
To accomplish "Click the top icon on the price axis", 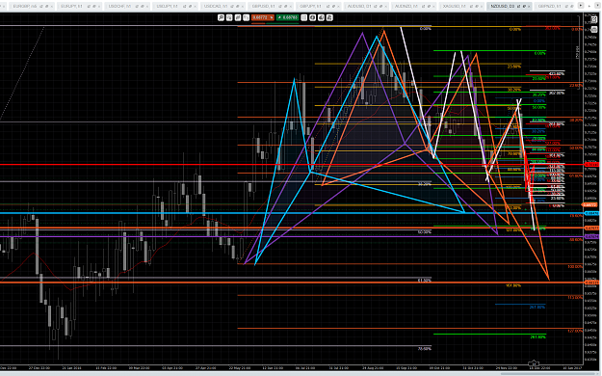I will coord(594,19).
